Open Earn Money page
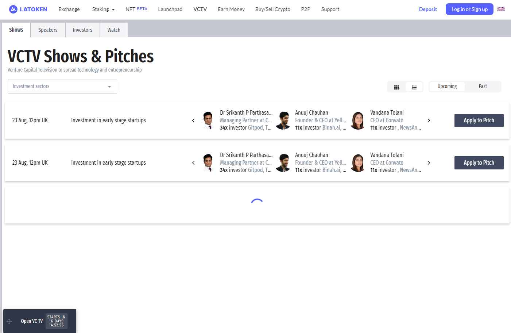Screen dimensions: 511x333 coord(231,9)
